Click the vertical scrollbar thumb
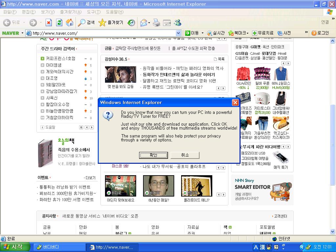 click(333, 144)
